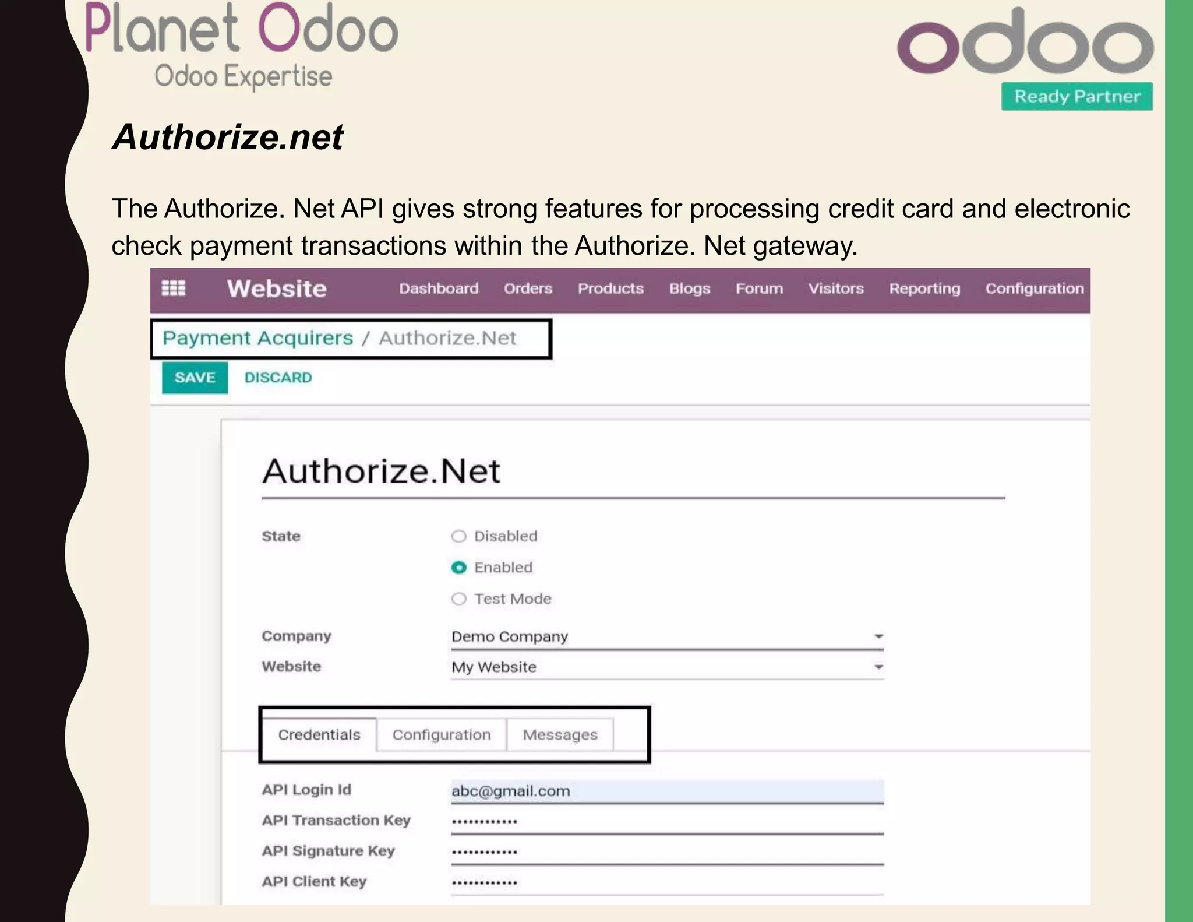The image size is (1193, 922).
Task: Save the payment acquirer
Action: (195, 378)
